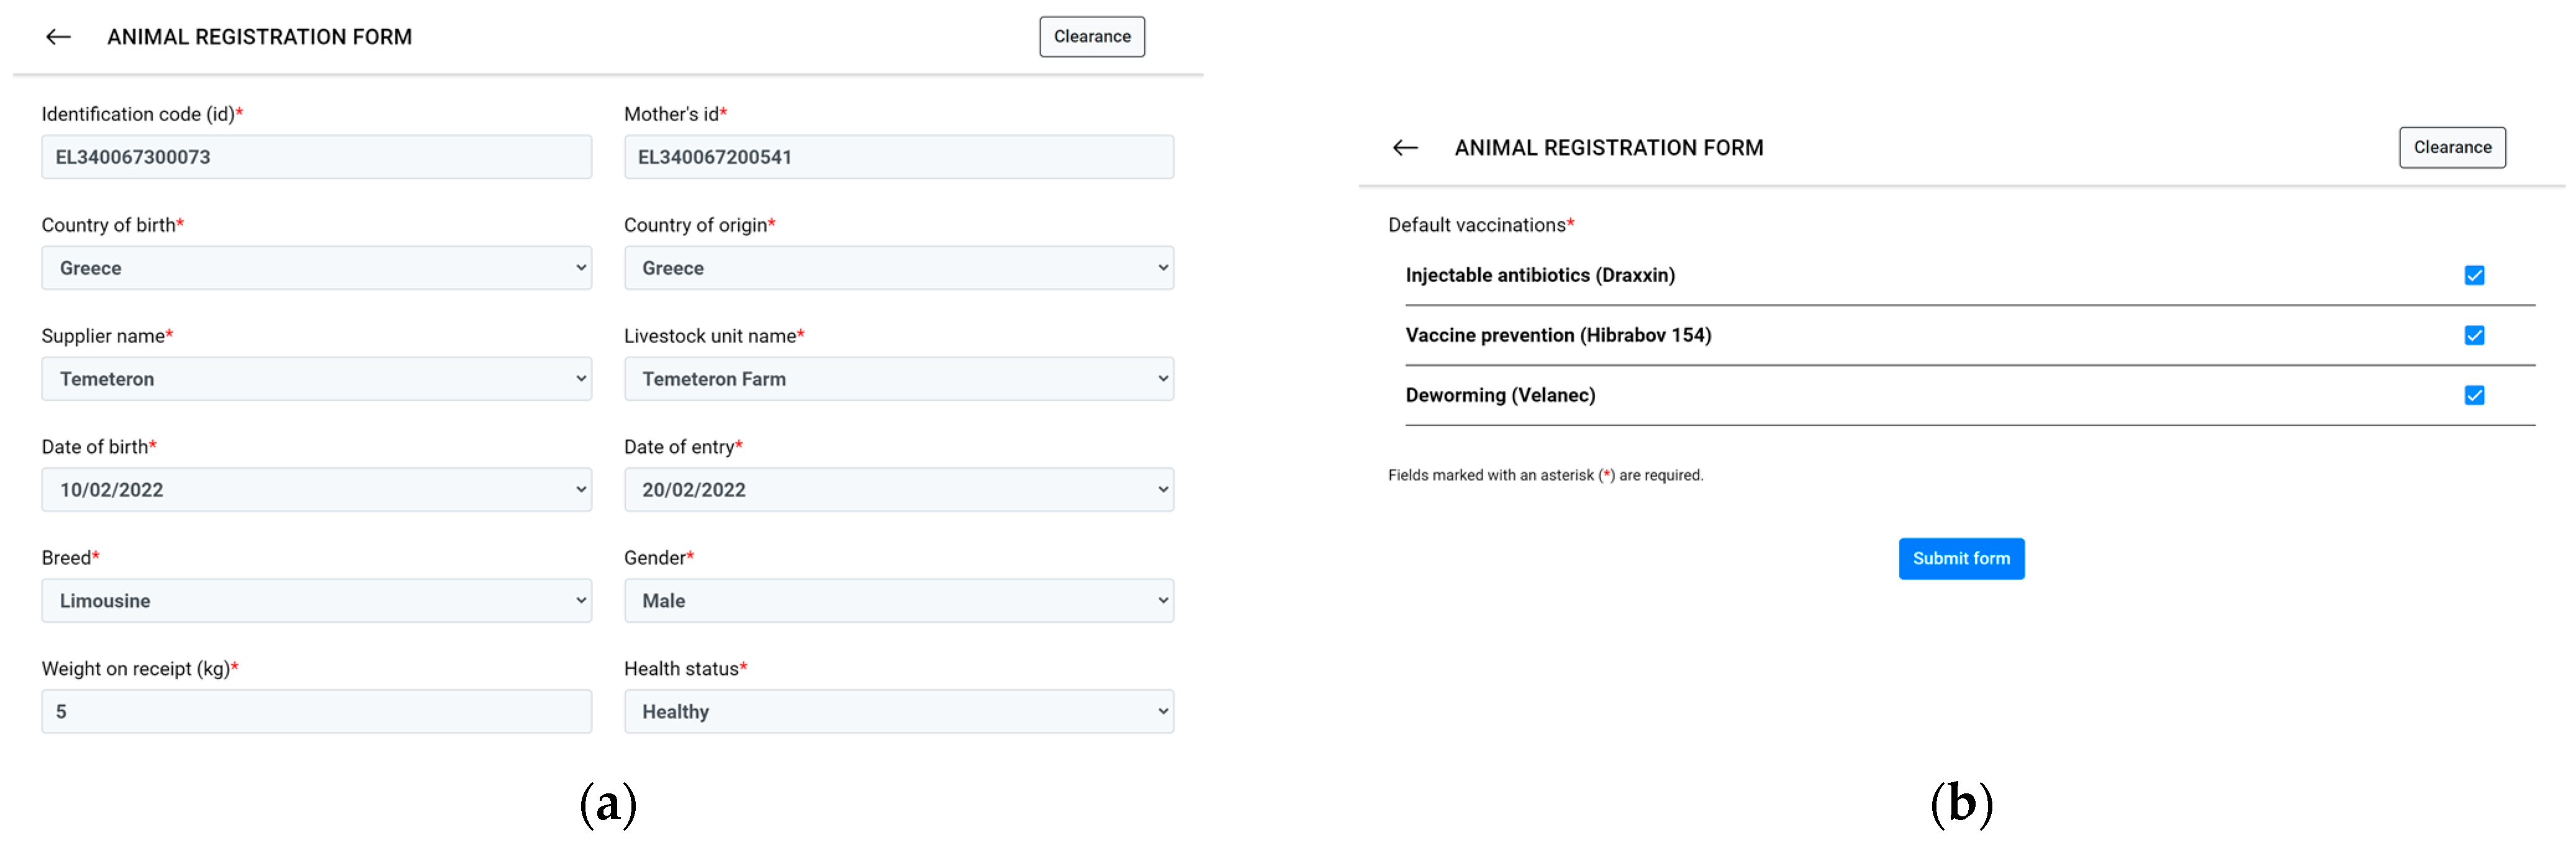Toggle the Deworming (Velanec) checkbox
This screenshot has width=2576, height=843.
point(2474,396)
